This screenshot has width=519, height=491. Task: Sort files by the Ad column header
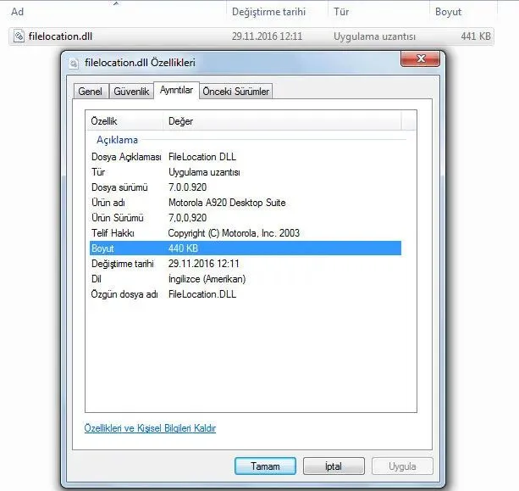pos(17,12)
